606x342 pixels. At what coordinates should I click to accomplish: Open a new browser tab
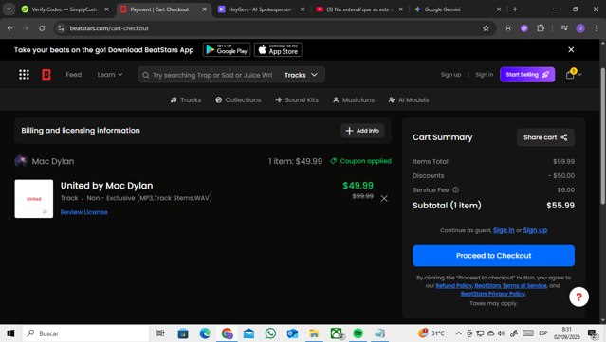coord(515,9)
